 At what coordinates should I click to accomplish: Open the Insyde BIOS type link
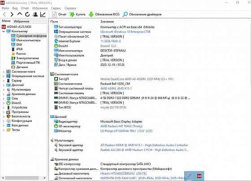click(x=113, y=107)
